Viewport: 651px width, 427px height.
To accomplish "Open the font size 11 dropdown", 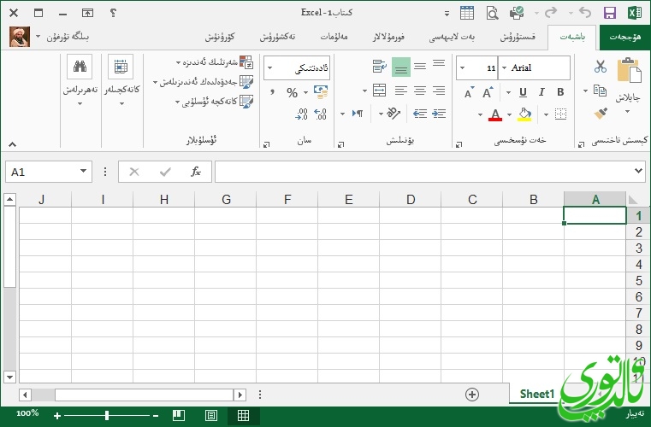I will coord(463,67).
